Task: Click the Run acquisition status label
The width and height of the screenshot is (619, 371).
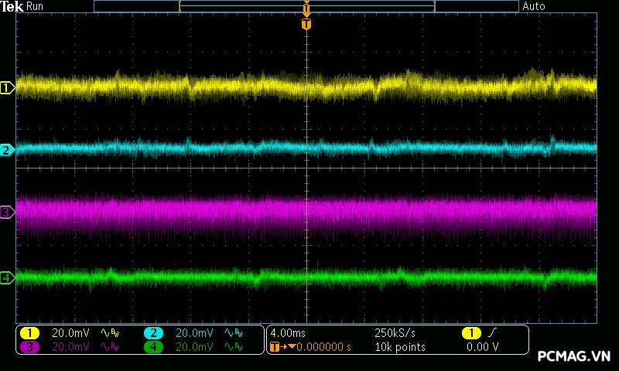Action: click(36, 6)
